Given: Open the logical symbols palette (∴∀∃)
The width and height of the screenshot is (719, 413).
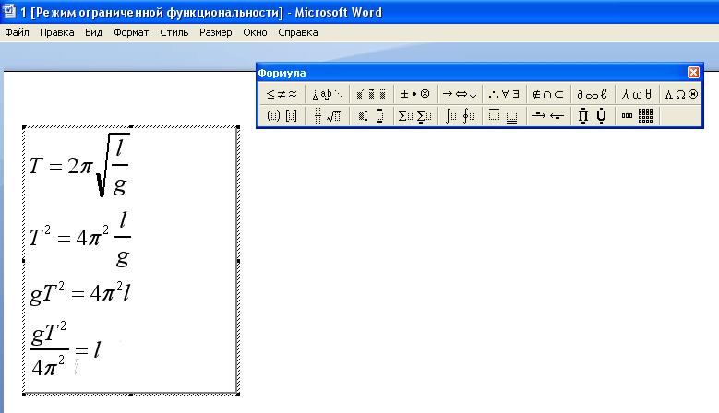Looking at the screenshot, I should [504, 94].
